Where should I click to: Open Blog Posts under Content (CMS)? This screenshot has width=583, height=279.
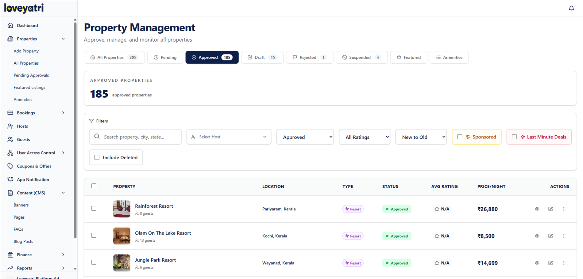(23, 241)
